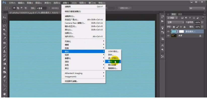Filter layers by smart objects icon
The image size is (207, 99).
[x=198, y=18]
